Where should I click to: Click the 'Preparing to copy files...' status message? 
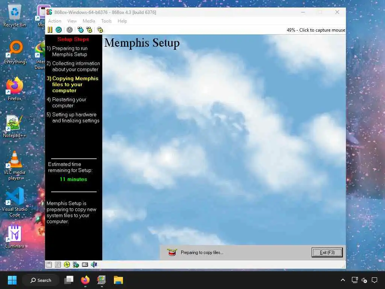click(202, 252)
